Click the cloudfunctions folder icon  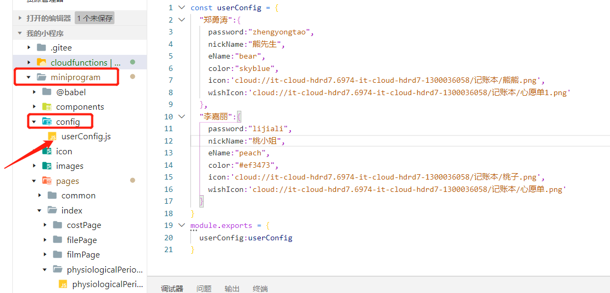coord(41,62)
